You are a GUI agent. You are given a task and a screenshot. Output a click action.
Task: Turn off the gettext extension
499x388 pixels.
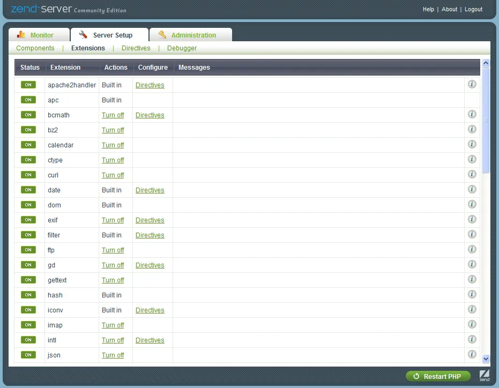(x=113, y=280)
